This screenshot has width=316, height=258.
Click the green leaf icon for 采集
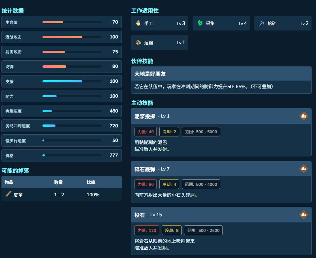(200, 23)
